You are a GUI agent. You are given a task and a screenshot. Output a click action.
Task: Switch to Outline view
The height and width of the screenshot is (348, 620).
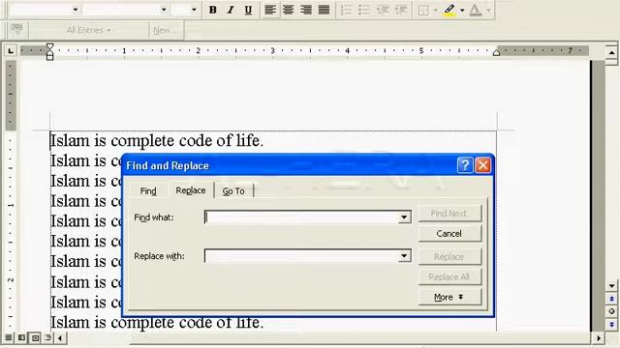48,337
